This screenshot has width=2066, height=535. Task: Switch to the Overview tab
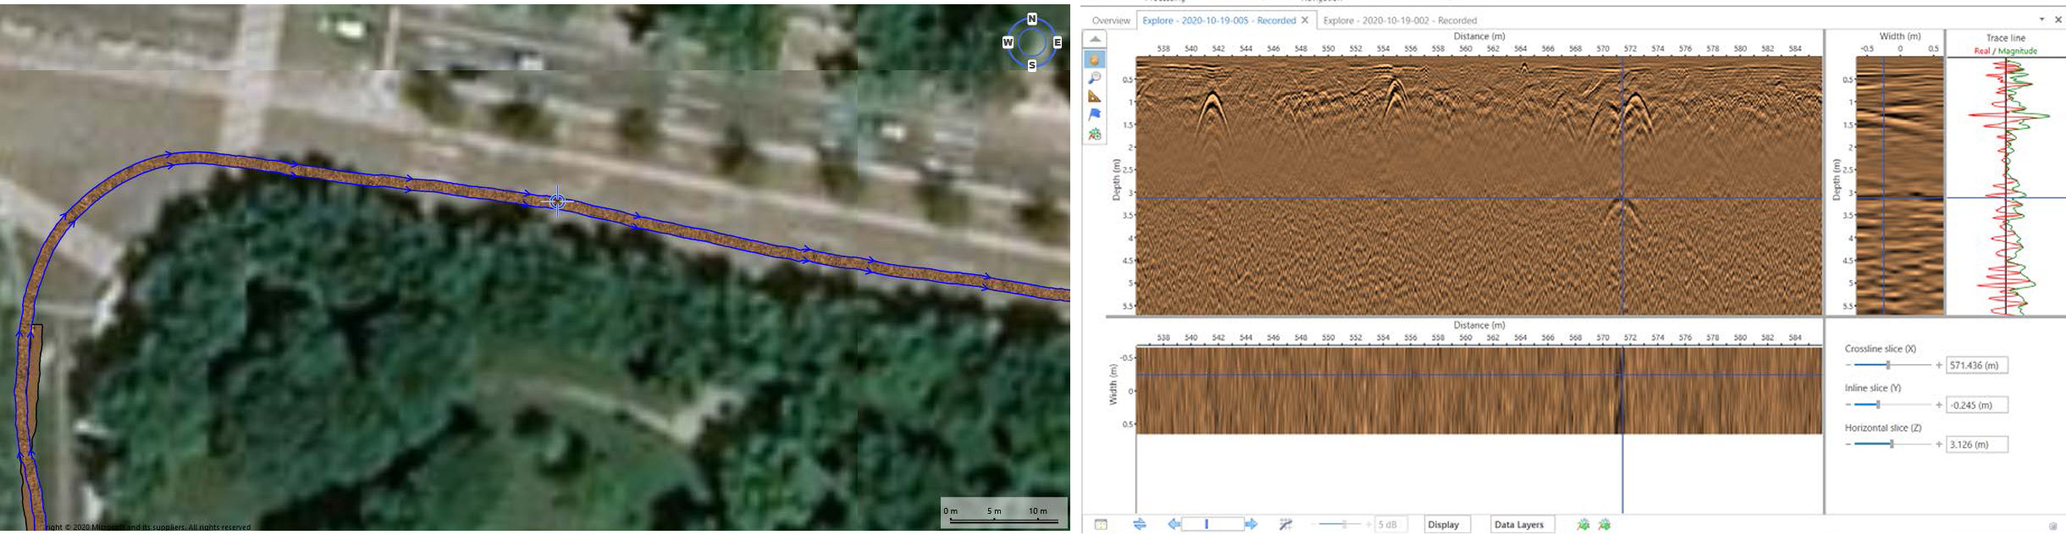1110,20
